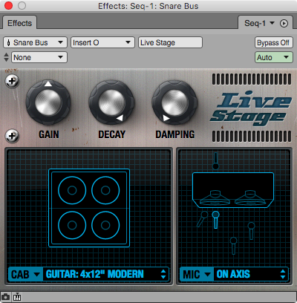This screenshot has width=297, height=303.
Task: Step through On Axis mic selector
Action: [283, 274]
